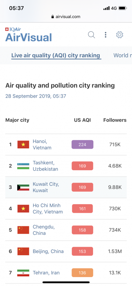Select Live air quality city ranking tab
This screenshot has width=132, height=286.
pos(56,55)
